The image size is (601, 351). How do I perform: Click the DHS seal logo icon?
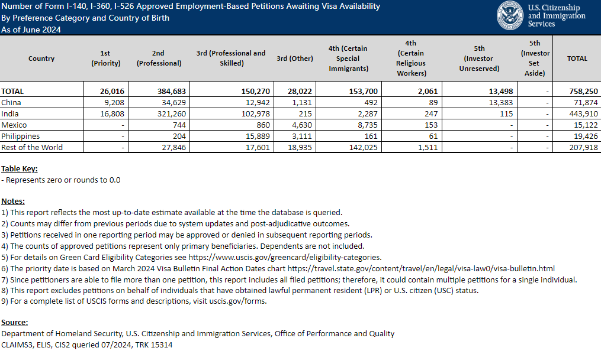(x=509, y=16)
